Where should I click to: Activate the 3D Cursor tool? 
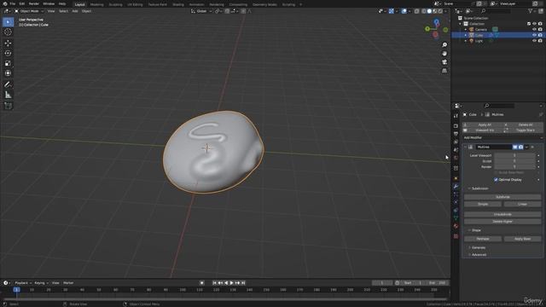point(8,32)
